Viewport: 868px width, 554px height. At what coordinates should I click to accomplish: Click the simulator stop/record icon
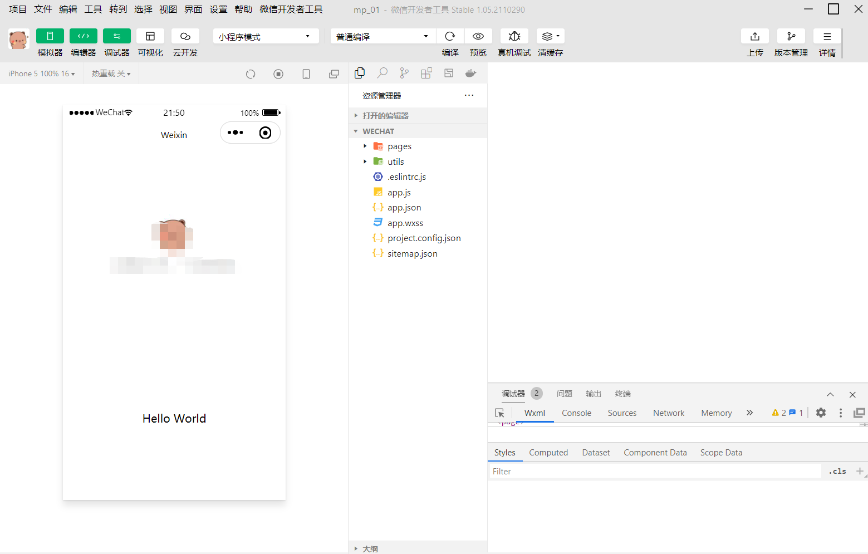(x=278, y=74)
